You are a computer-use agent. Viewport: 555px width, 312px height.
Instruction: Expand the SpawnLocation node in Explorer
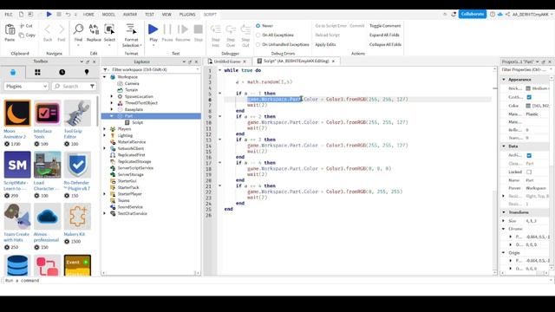112,96
